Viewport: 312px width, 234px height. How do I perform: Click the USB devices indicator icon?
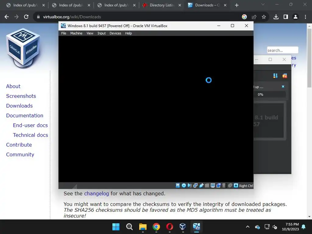pyautogui.click(x=201, y=186)
